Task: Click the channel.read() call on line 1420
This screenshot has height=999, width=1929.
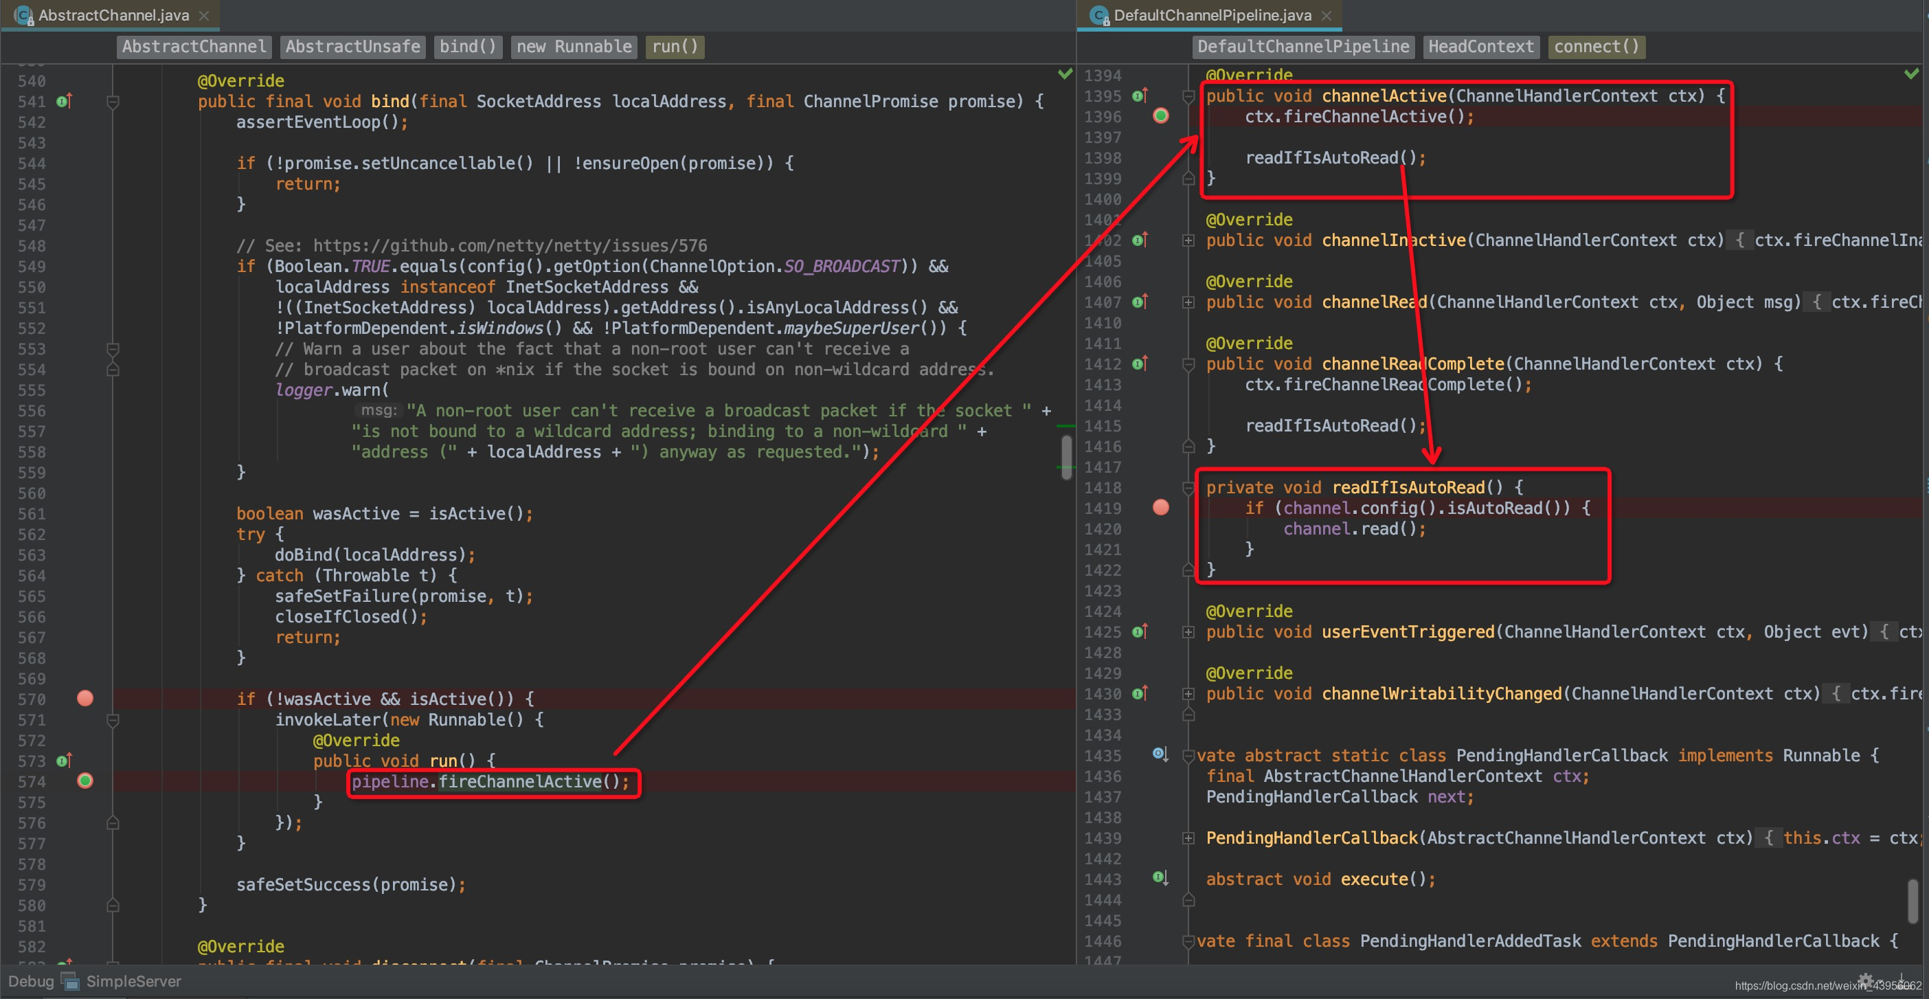Action: [x=1355, y=529]
